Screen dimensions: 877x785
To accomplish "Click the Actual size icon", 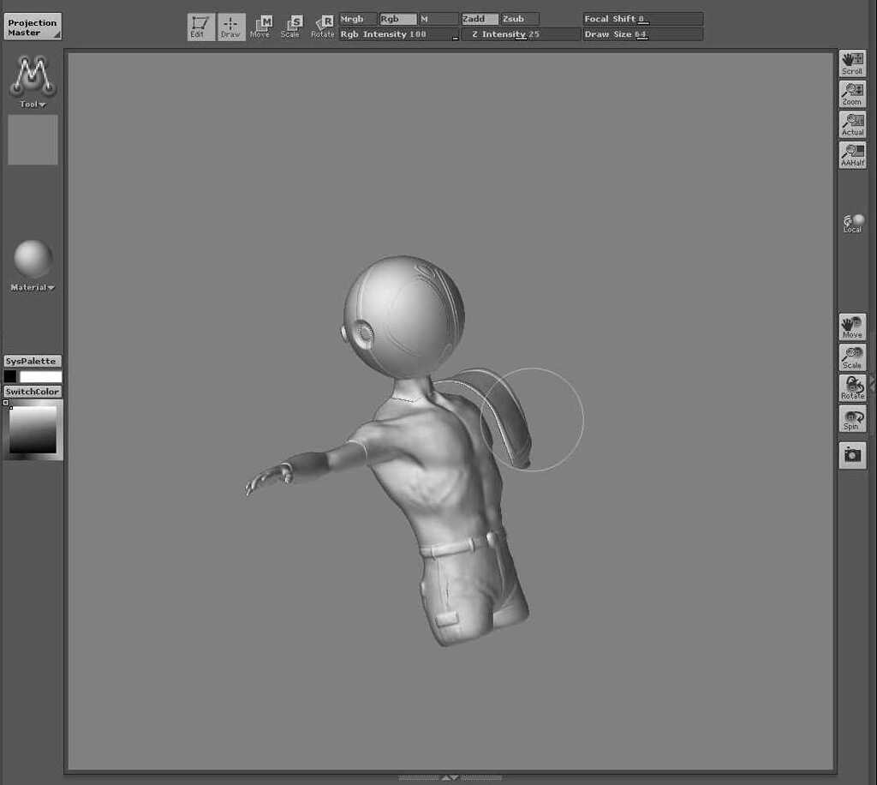I will [852, 123].
